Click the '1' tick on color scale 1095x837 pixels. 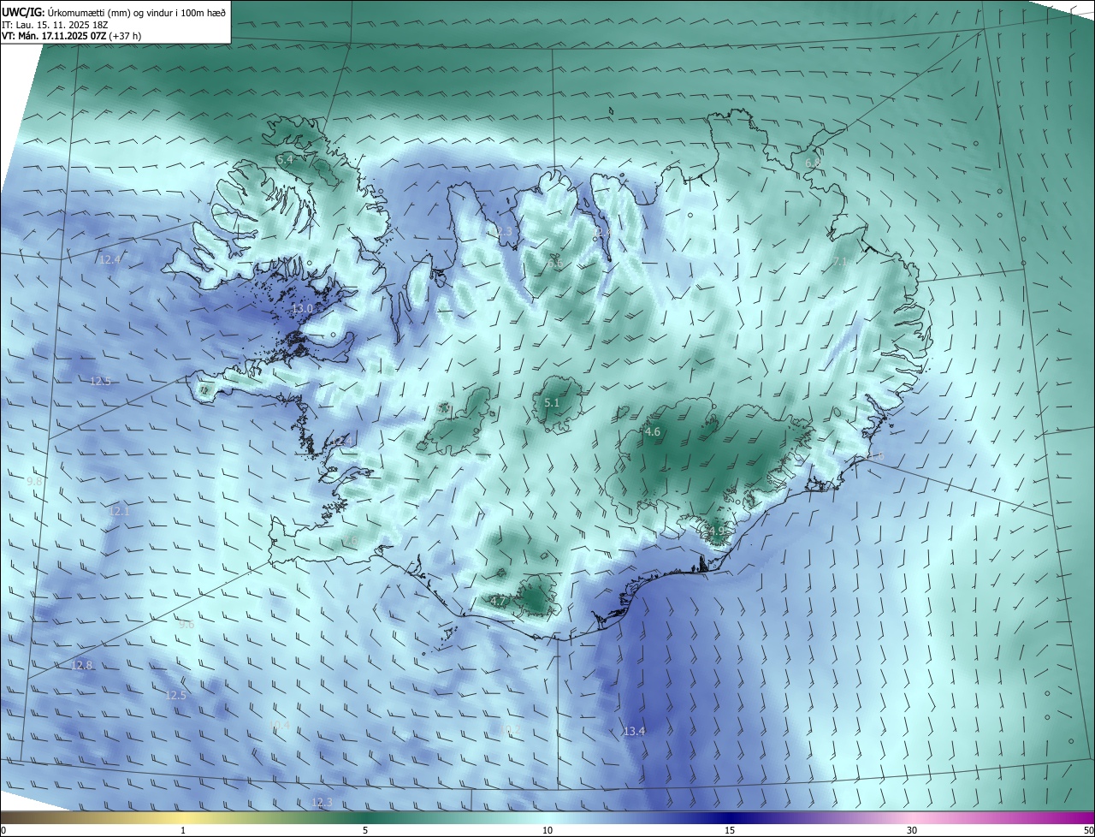[x=183, y=830]
